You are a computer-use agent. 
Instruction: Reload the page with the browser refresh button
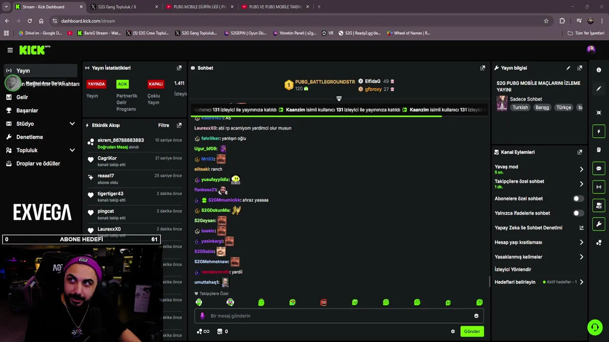tap(29, 21)
